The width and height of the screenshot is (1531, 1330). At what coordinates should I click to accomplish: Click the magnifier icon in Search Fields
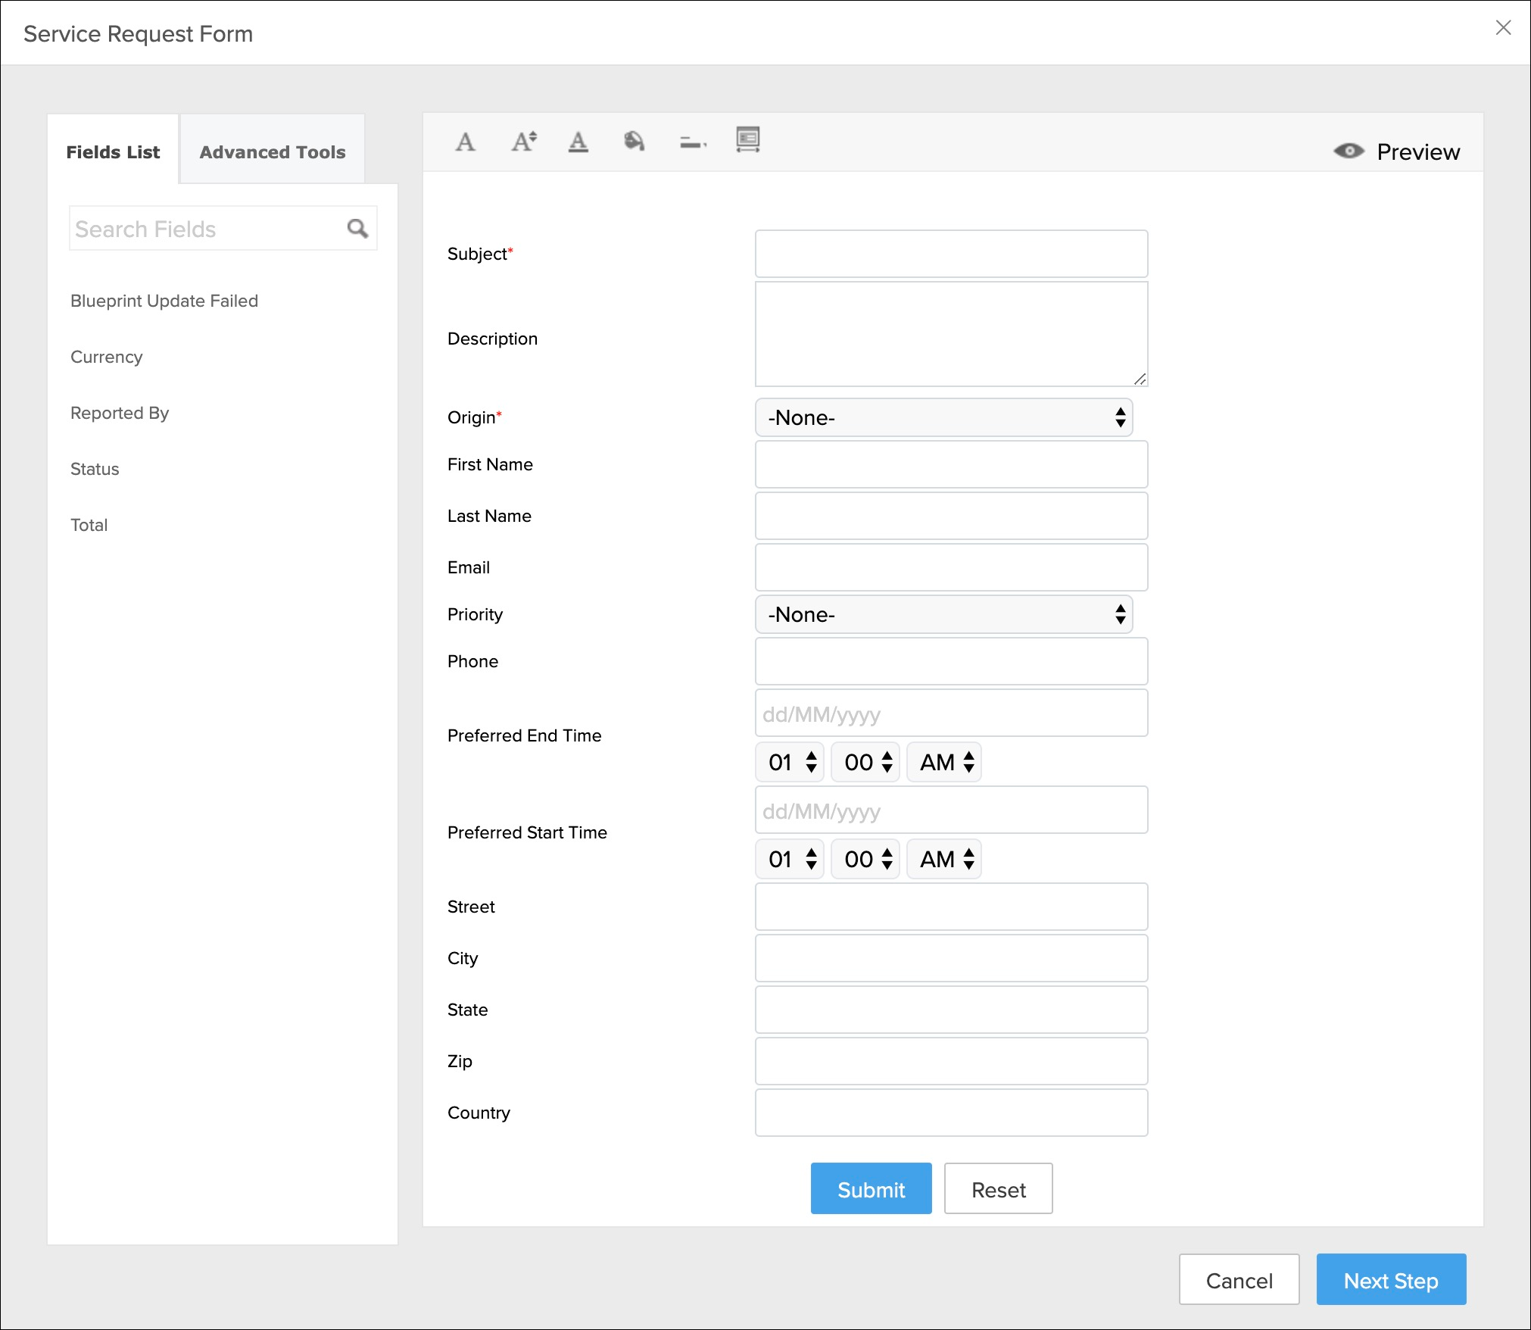[x=357, y=228]
